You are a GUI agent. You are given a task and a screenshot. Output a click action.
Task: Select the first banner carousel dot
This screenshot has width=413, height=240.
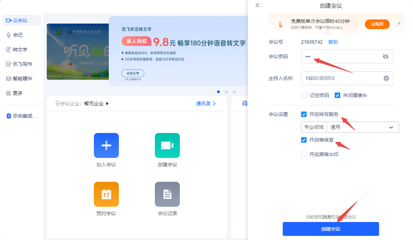click(218, 92)
